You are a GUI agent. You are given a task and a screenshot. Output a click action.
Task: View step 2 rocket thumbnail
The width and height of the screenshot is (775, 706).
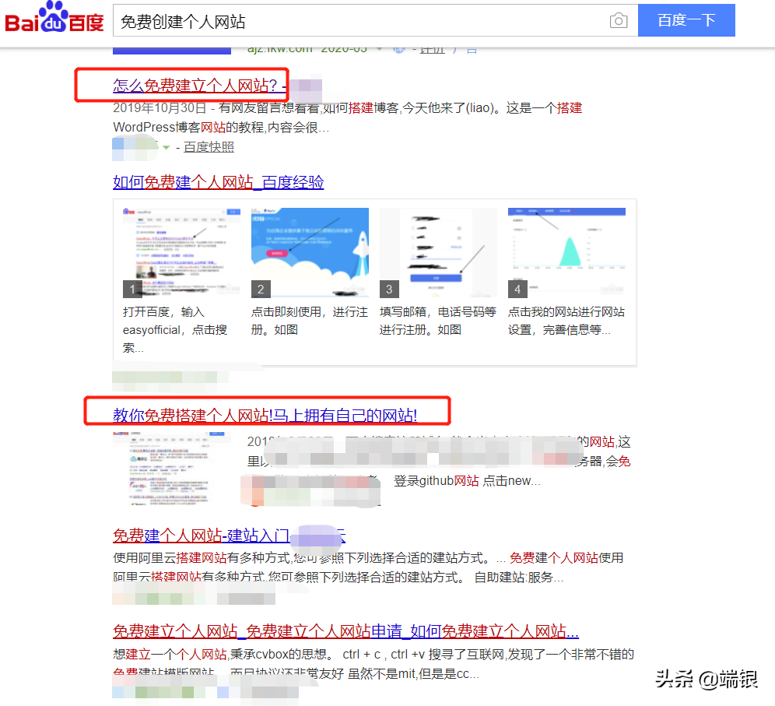click(310, 253)
